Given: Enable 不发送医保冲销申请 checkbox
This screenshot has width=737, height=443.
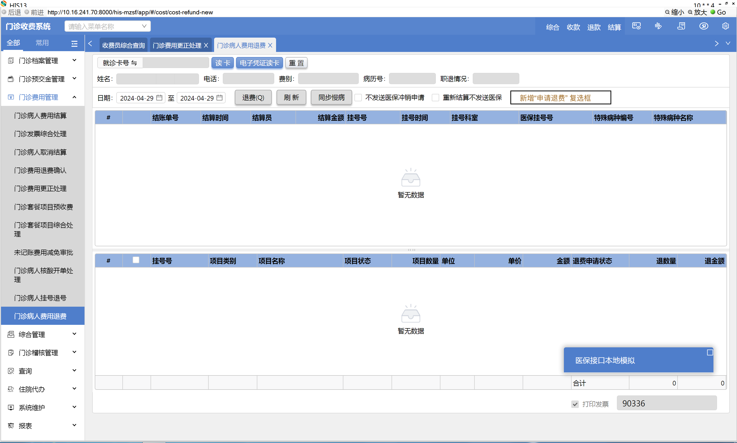Looking at the screenshot, I should click(358, 98).
